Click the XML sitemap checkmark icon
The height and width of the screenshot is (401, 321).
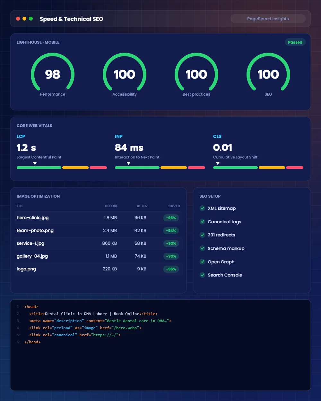(203, 208)
